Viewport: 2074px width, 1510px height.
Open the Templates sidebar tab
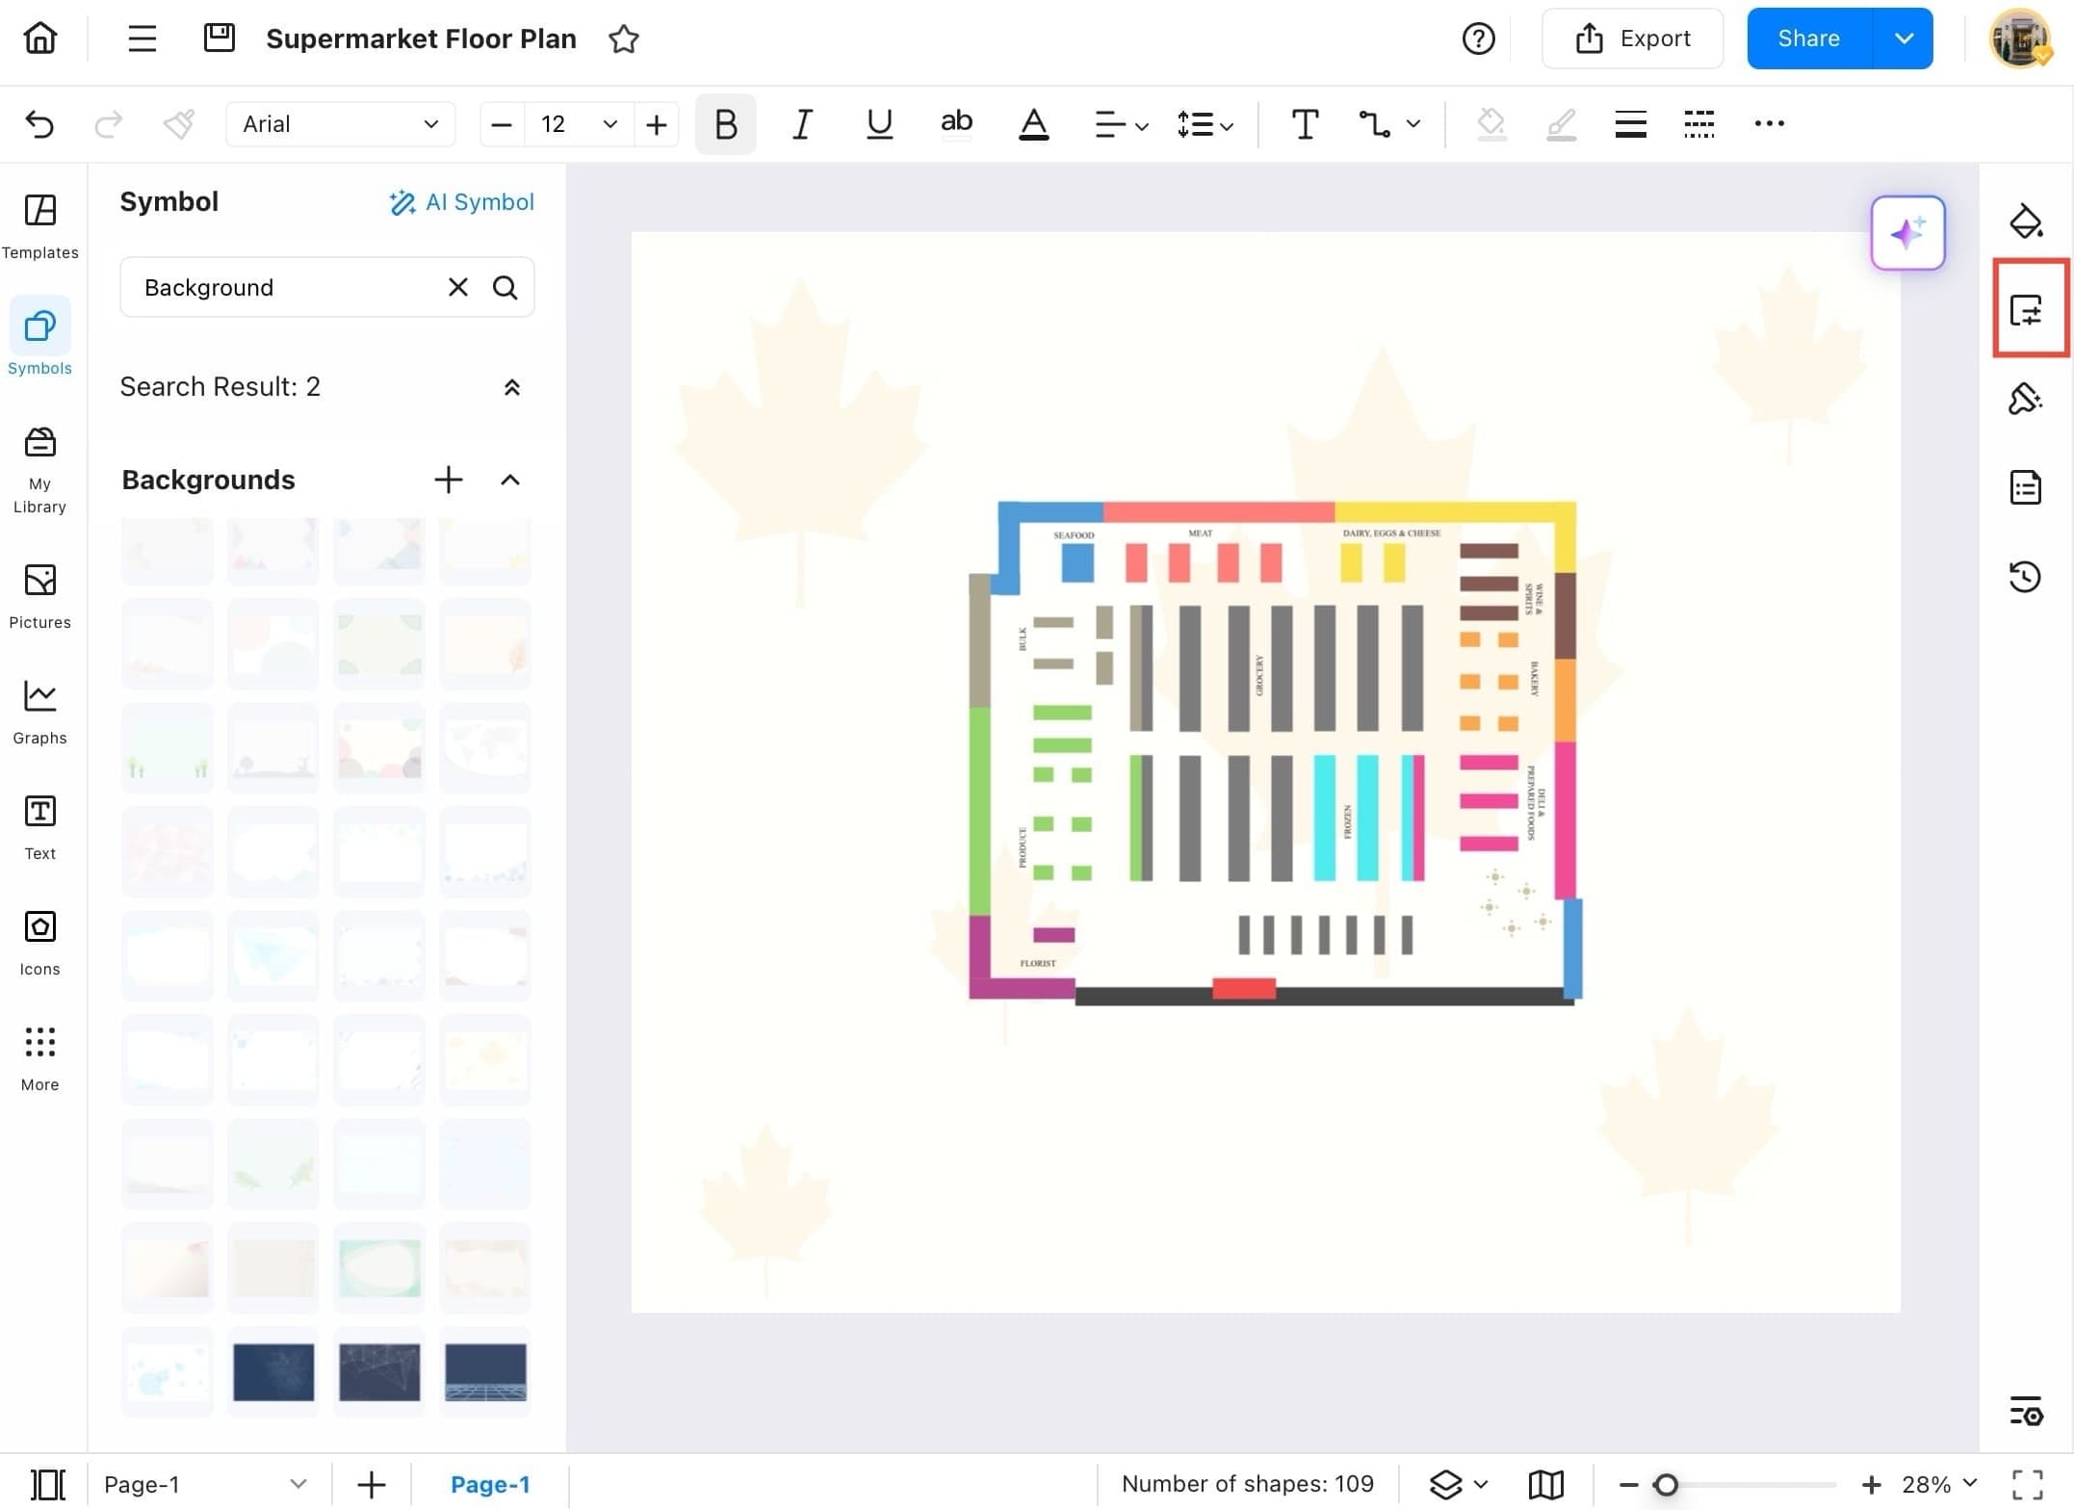point(39,225)
